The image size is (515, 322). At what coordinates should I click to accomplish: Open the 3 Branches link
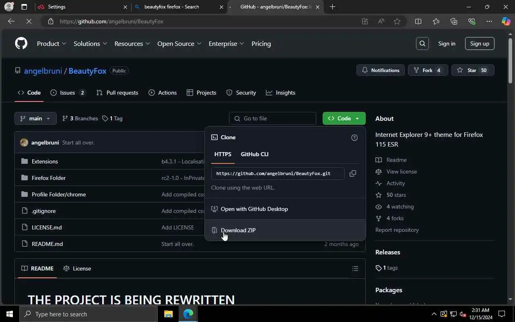click(80, 118)
